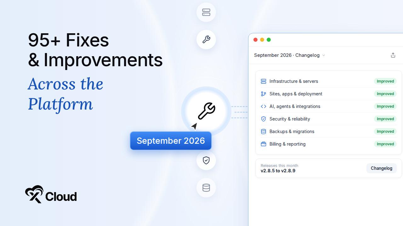Click the server icon in the top circle

(206, 12)
